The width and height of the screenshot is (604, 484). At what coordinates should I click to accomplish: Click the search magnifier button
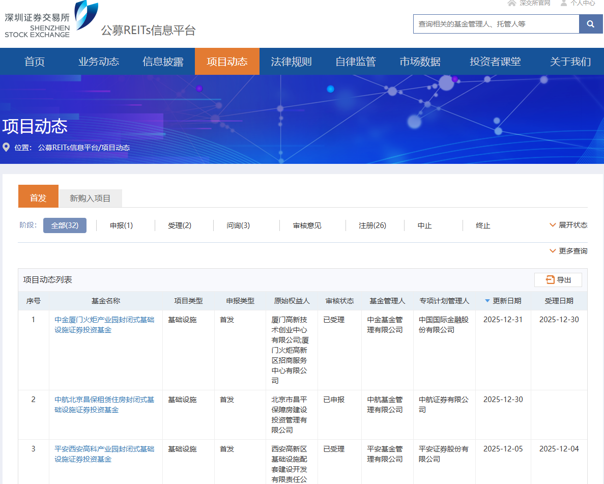(x=590, y=24)
